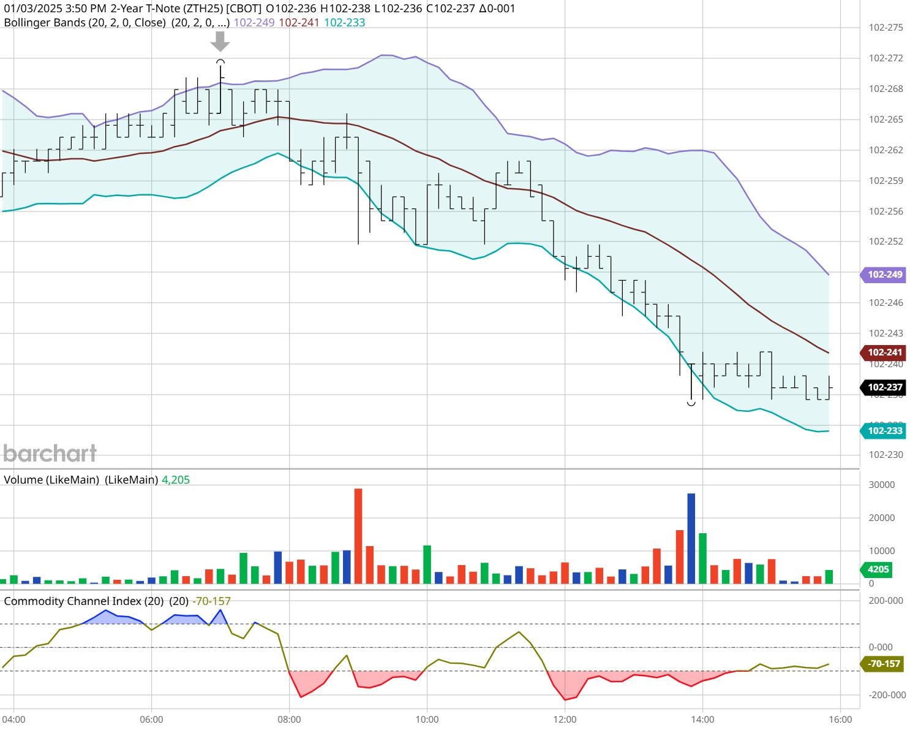Click the upper dashed +100 CCI threshold line
Image resolution: width=910 pixels, height=730 pixels.
coord(429,623)
